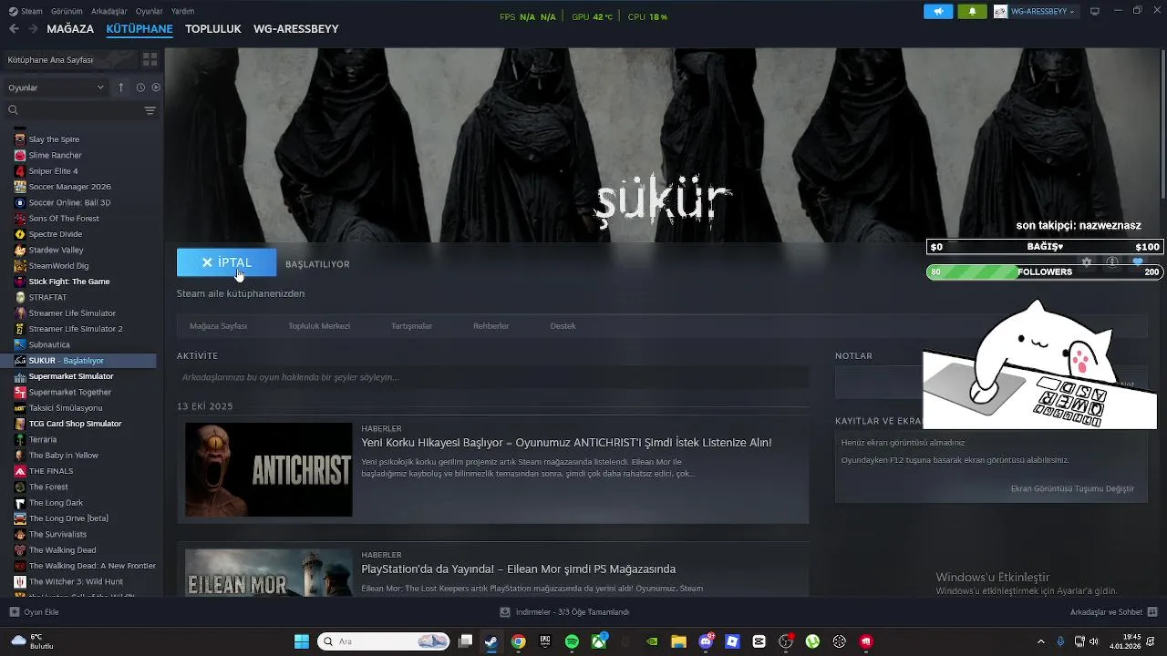Go to KÜTÜPHANE tab
The image size is (1167, 656).
pos(139,29)
